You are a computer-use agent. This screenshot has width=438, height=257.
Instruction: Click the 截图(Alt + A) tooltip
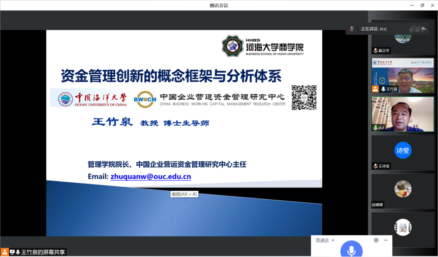(x=185, y=194)
